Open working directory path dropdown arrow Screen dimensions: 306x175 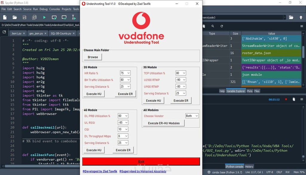tap(284, 18)
